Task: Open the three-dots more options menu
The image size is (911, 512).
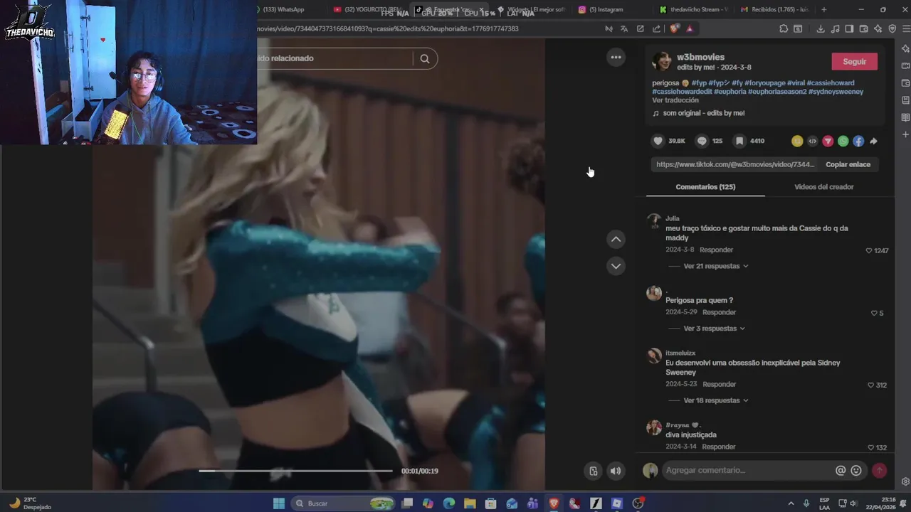Action: tap(616, 57)
